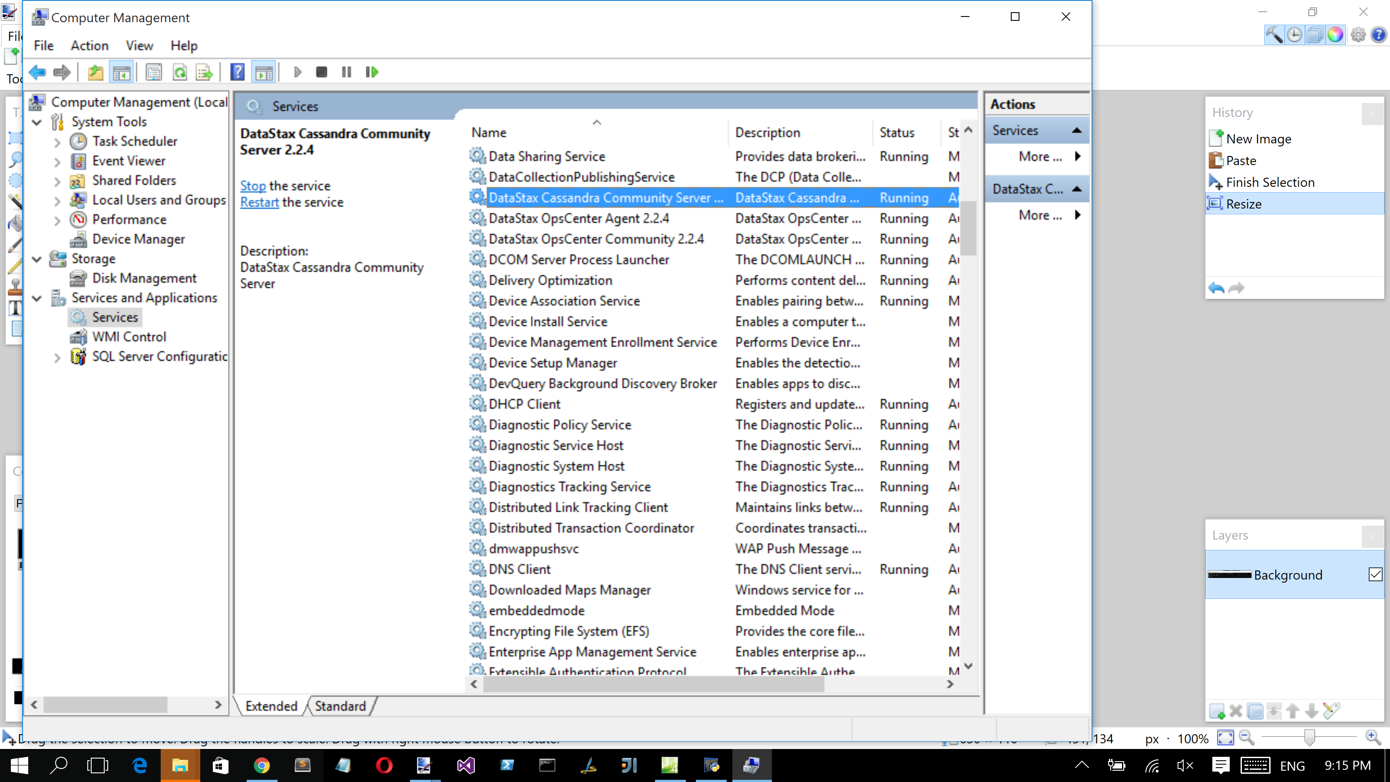
Task: Open the Help toolbar icon
Action: pyautogui.click(x=238, y=72)
